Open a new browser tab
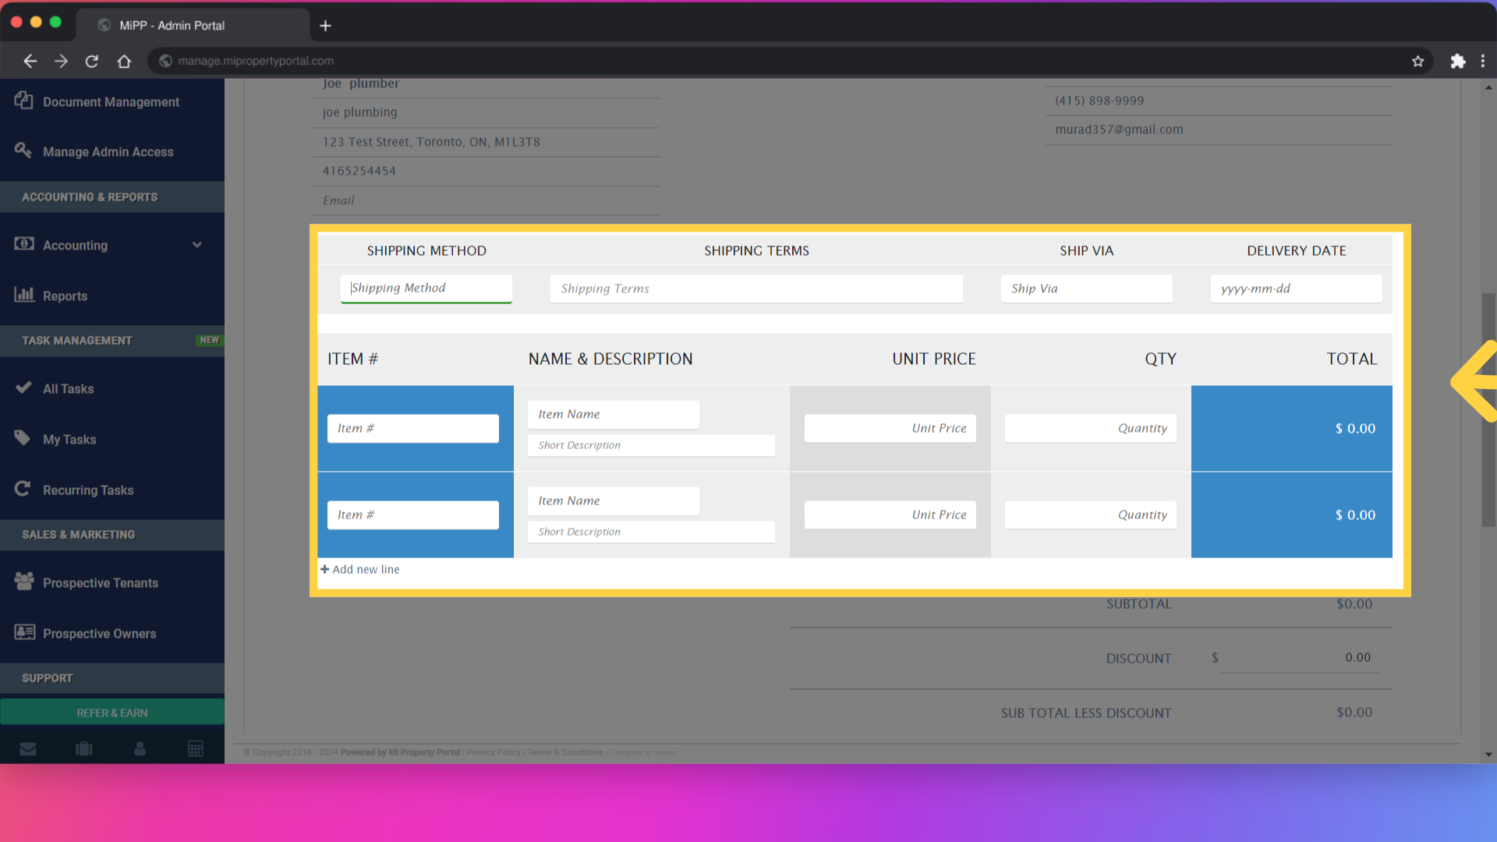 pos(325,26)
